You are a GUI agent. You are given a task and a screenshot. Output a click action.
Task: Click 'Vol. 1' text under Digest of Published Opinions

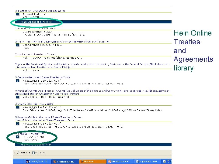tap(31, 70)
